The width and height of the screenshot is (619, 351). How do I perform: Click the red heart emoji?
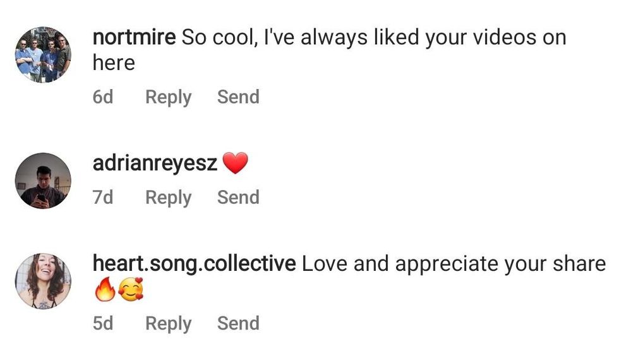236,164
